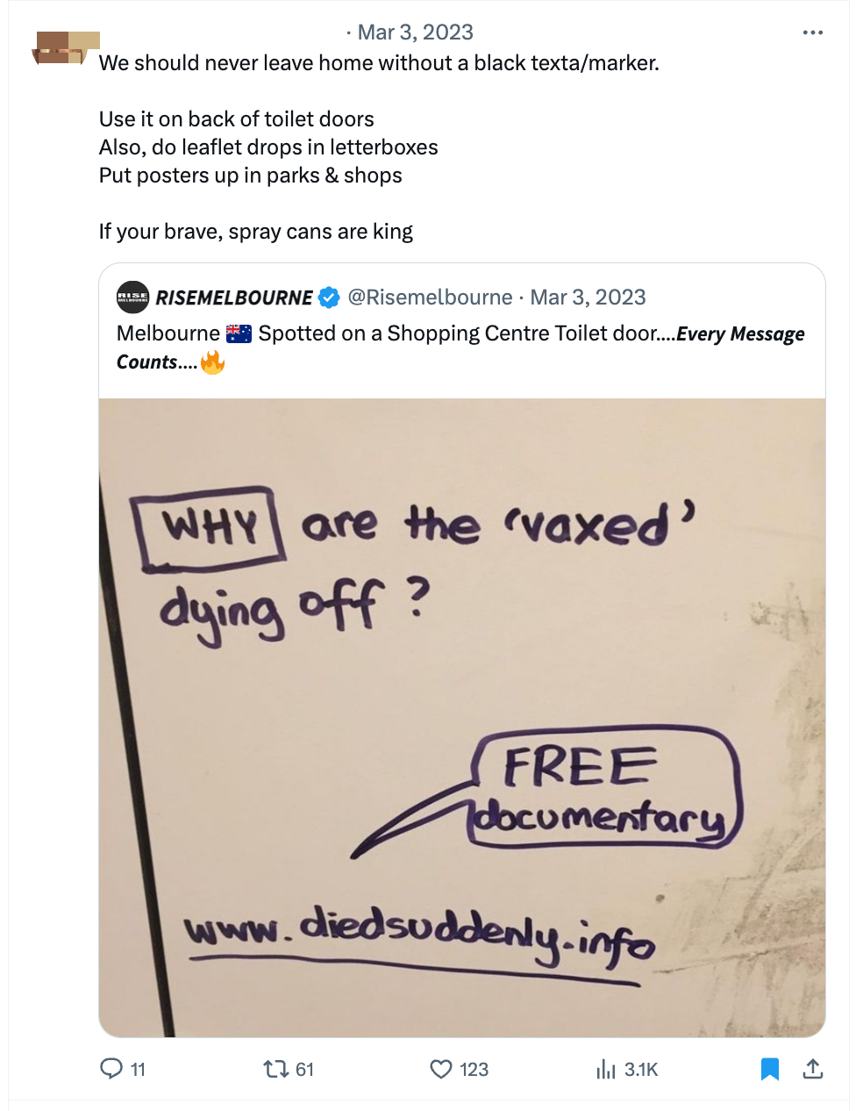Repost using the retweet arrows icon
This screenshot has width=863, height=1111.
[x=275, y=1068]
